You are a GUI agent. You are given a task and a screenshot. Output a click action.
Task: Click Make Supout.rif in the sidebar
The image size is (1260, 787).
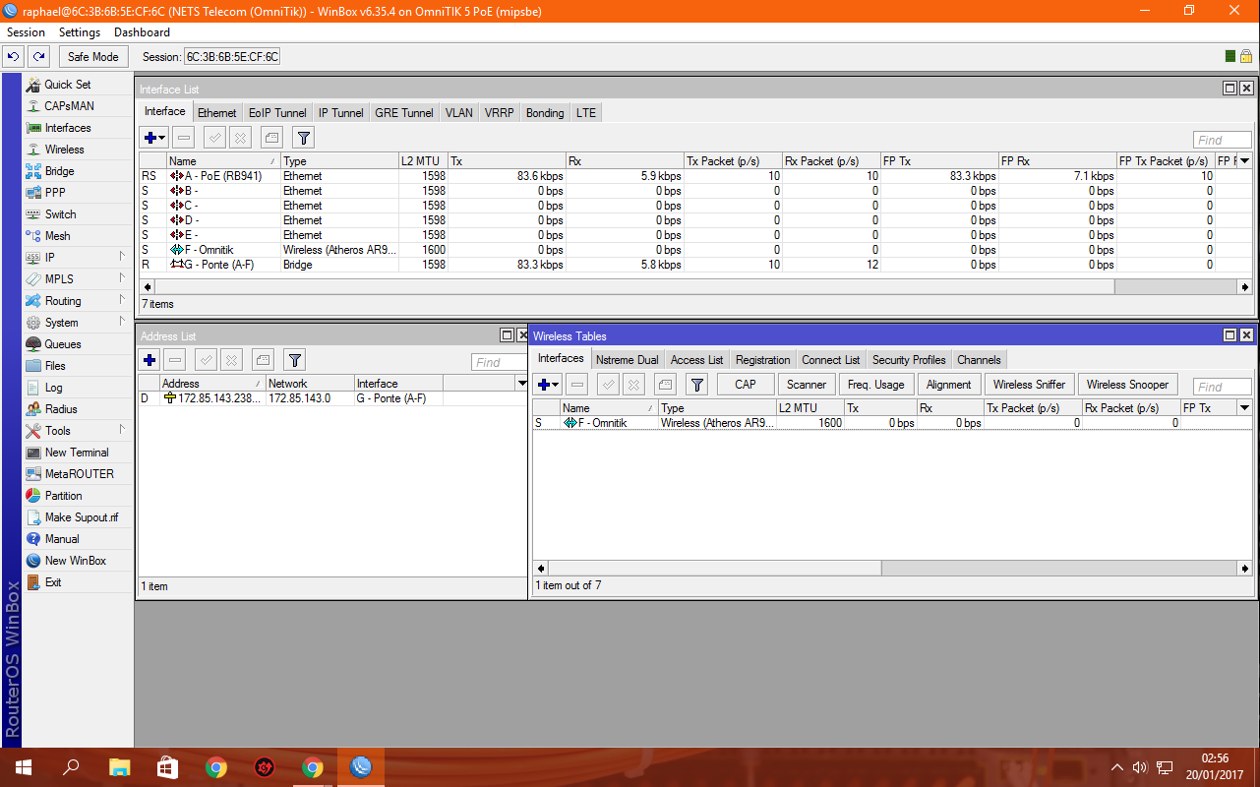pyautogui.click(x=82, y=517)
